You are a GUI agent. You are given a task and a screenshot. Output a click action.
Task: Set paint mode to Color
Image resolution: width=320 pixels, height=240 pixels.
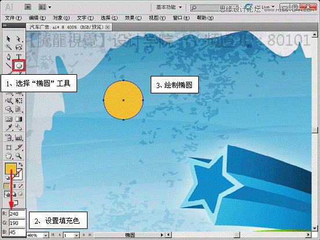click(x=6, y=186)
